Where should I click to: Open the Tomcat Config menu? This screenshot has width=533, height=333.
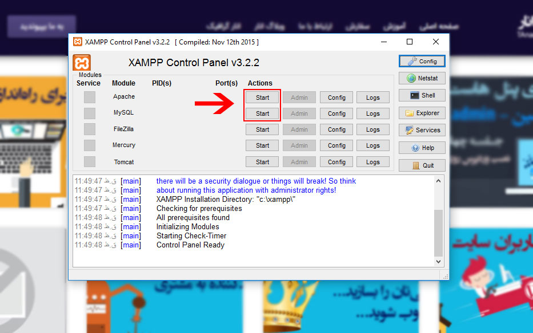(336, 162)
